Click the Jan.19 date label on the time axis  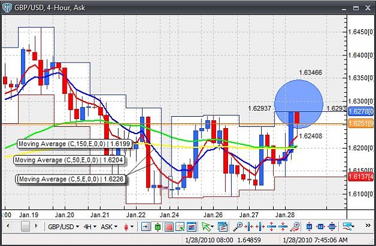(28, 215)
